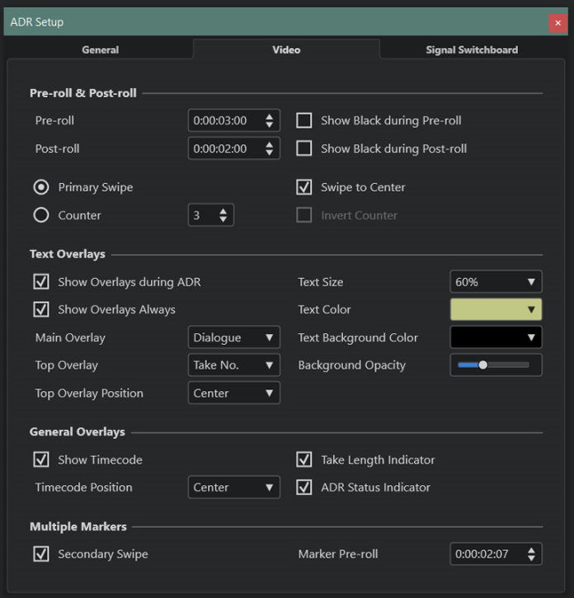The height and width of the screenshot is (598, 574).
Task: Toggle the Invert Counter checkbox
Action: tap(304, 215)
